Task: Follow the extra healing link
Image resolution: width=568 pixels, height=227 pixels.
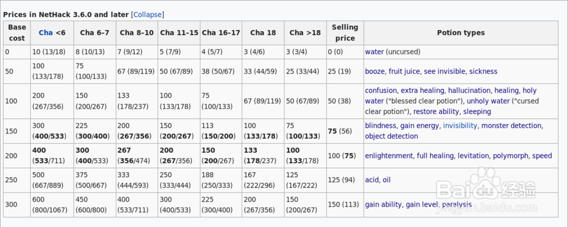Action: pos(422,90)
